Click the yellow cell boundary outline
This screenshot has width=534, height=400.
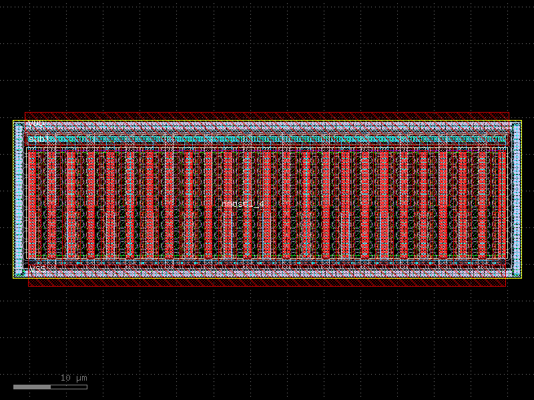[267, 120]
